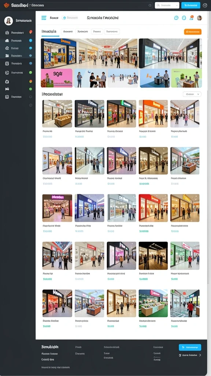The height and width of the screenshot is (376, 211).
Task: Click the orange logo icon at top-left
Action: tap(7, 5)
